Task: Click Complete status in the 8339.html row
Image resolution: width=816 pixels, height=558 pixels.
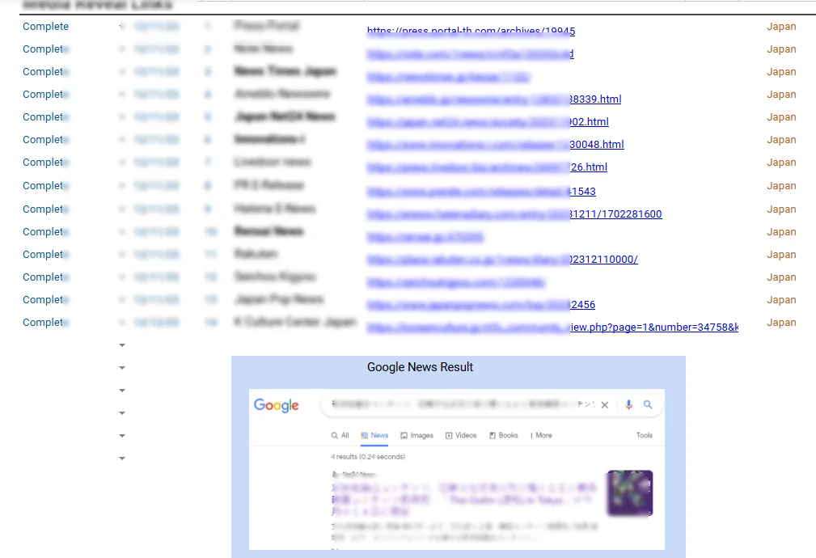Action: pos(45,95)
